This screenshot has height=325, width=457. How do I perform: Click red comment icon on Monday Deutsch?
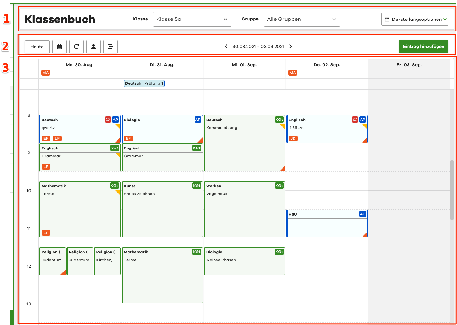pyautogui.click(x=108, y=120)
